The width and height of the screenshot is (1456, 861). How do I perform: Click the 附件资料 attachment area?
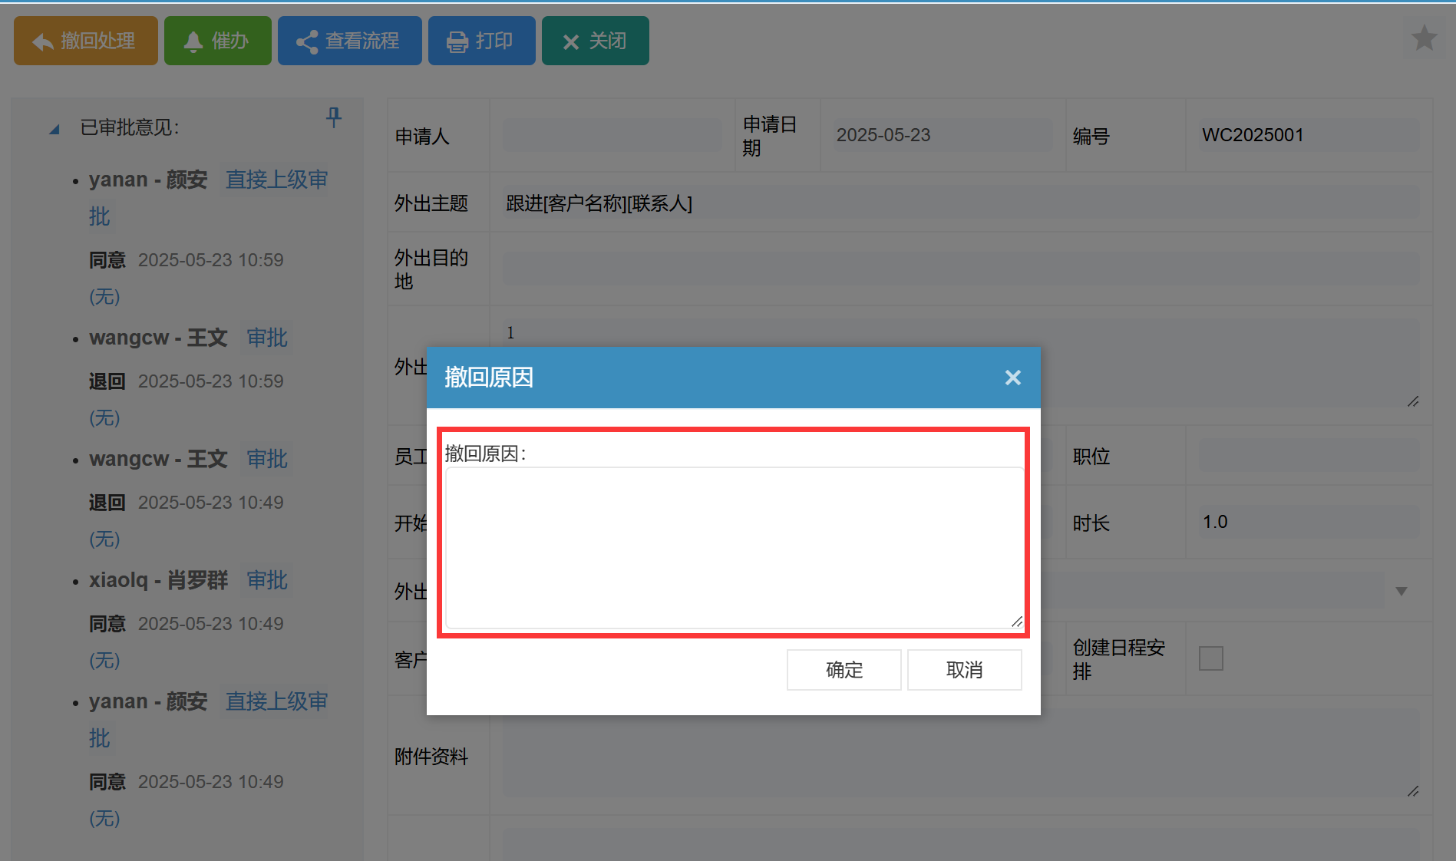[959, 756]
